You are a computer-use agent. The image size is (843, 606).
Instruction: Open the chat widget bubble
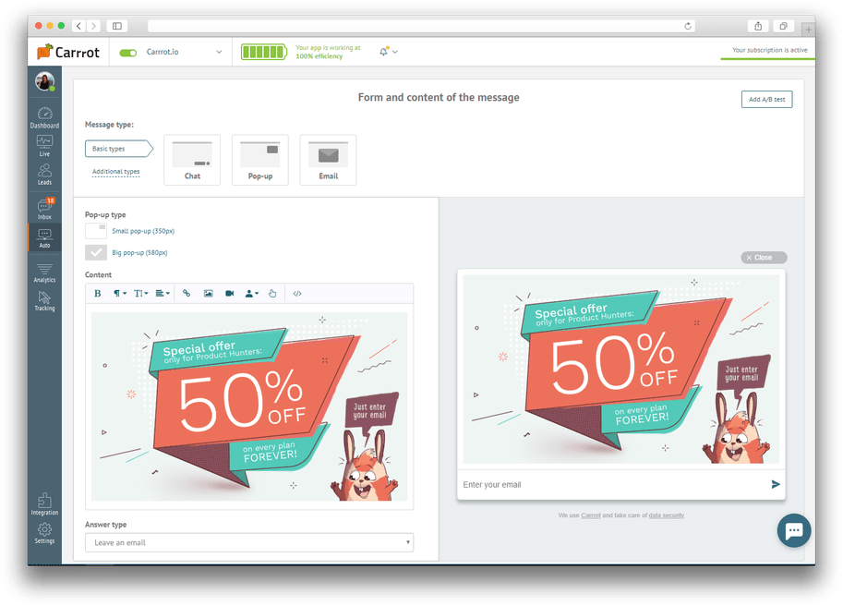click(793, 530)
